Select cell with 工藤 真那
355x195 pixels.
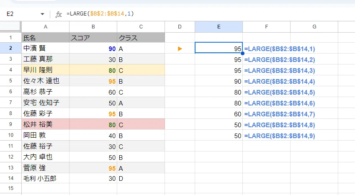46,59
